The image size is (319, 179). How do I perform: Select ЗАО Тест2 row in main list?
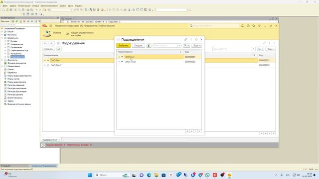tap(159, 65)
